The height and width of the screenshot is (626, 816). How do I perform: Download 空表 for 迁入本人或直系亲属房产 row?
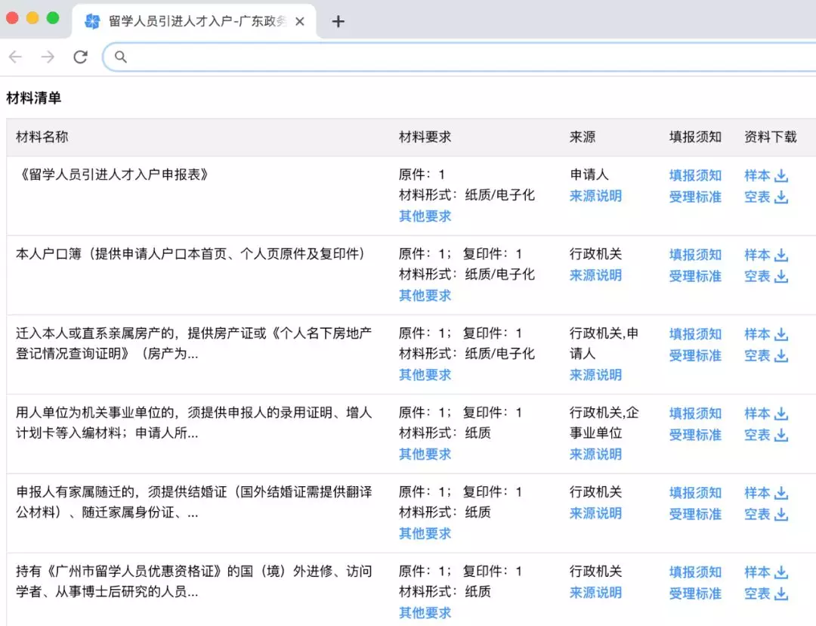coord(766,355)
